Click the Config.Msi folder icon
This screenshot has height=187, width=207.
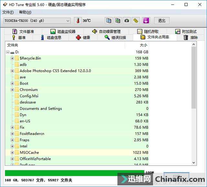[x=17, y=96]
